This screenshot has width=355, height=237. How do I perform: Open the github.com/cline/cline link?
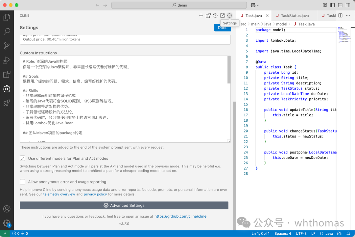pos(180,216)
